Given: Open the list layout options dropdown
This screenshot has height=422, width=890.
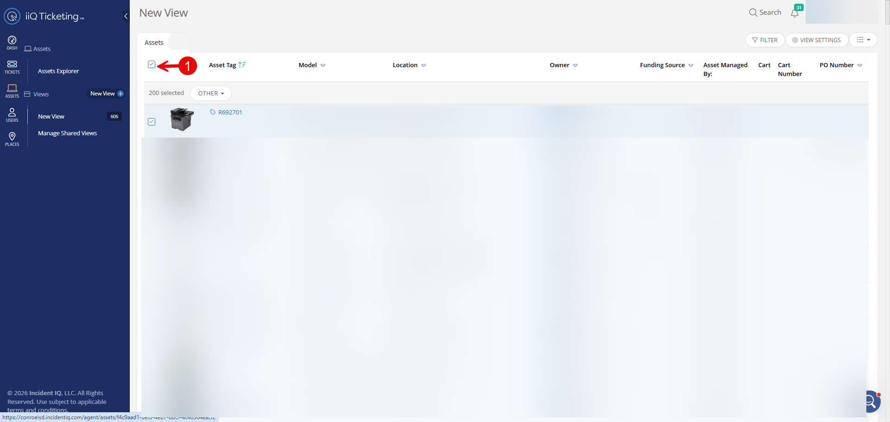Looking at the screenshot, I should pyautogui.click(x=863, y=40).
